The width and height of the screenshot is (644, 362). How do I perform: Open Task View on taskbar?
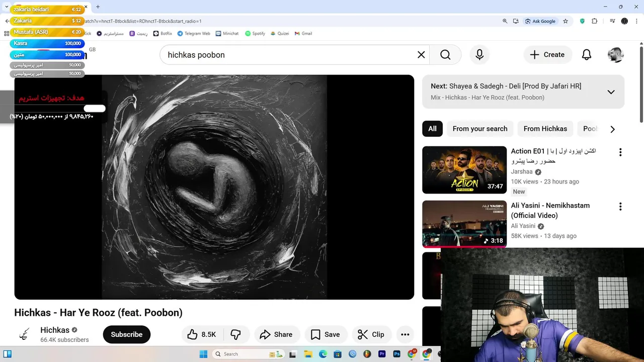293,354
